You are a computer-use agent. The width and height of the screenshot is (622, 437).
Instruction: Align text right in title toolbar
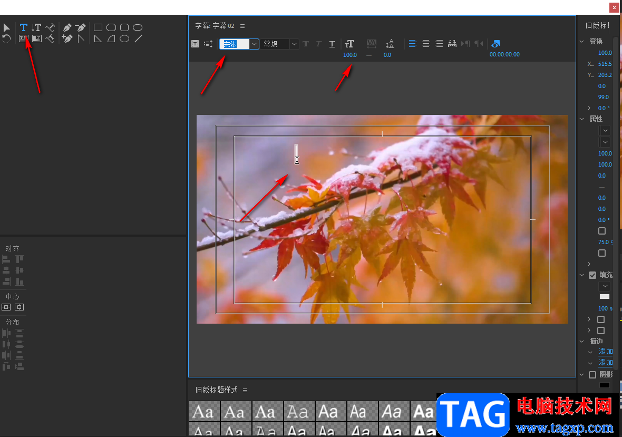[439, 44]
